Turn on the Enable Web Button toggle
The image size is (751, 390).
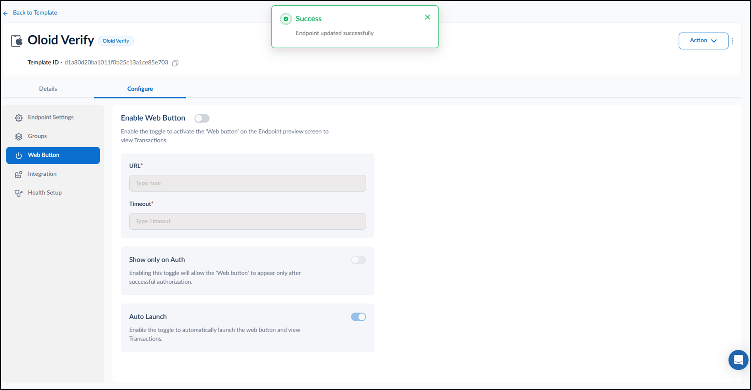coord(202,118)
